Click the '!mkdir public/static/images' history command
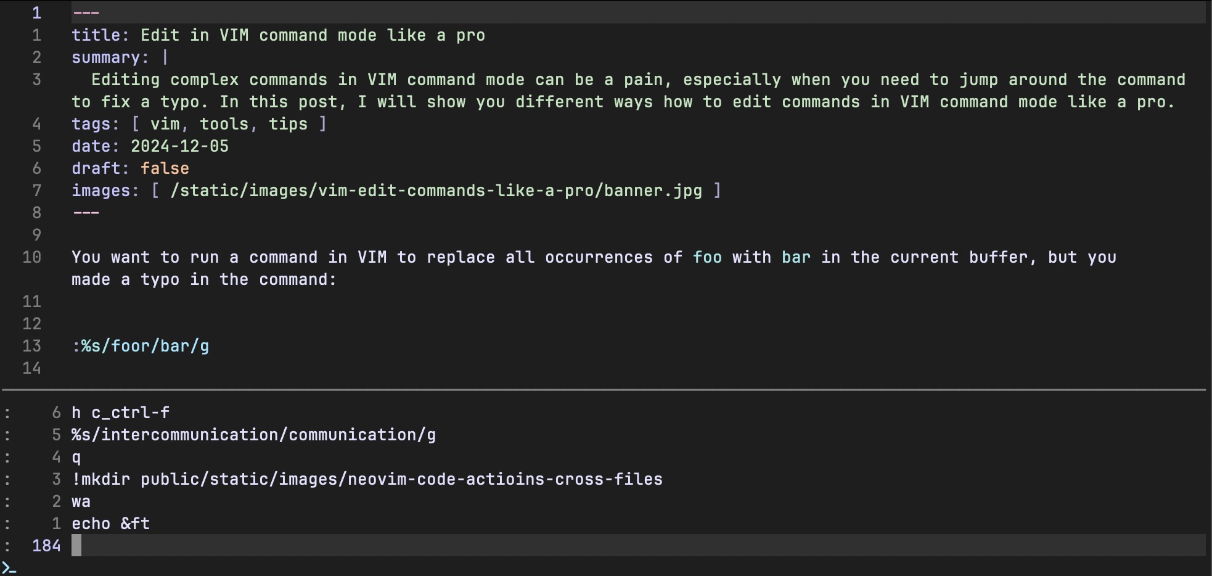This screenshot has height=576, width=1212. click(367, 479)
